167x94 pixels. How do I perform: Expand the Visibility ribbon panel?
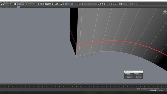(11, 7)
